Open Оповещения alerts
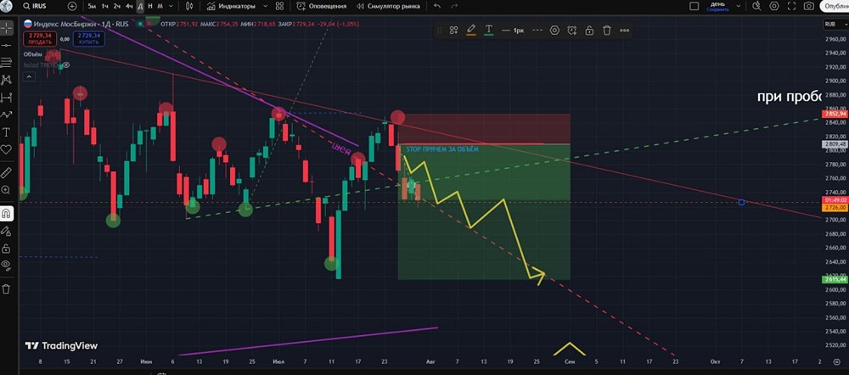The image size is (849, 375). coord(322,7)
